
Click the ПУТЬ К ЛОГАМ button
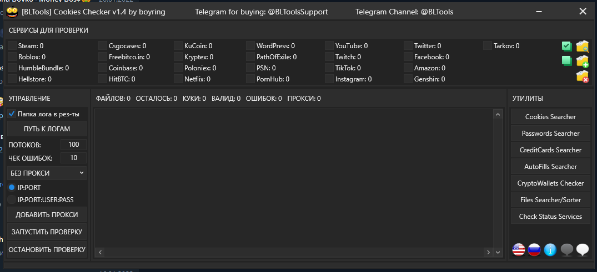(47, 129)
